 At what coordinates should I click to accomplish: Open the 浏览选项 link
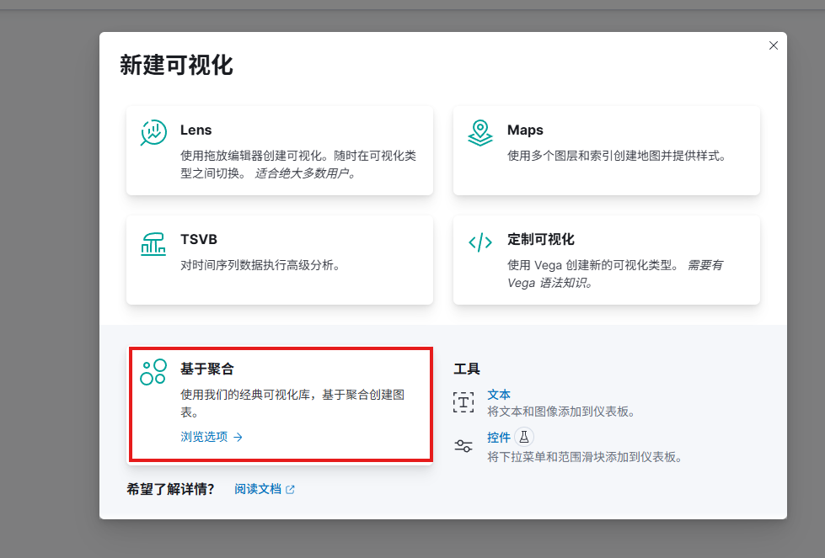click(204, 437)
